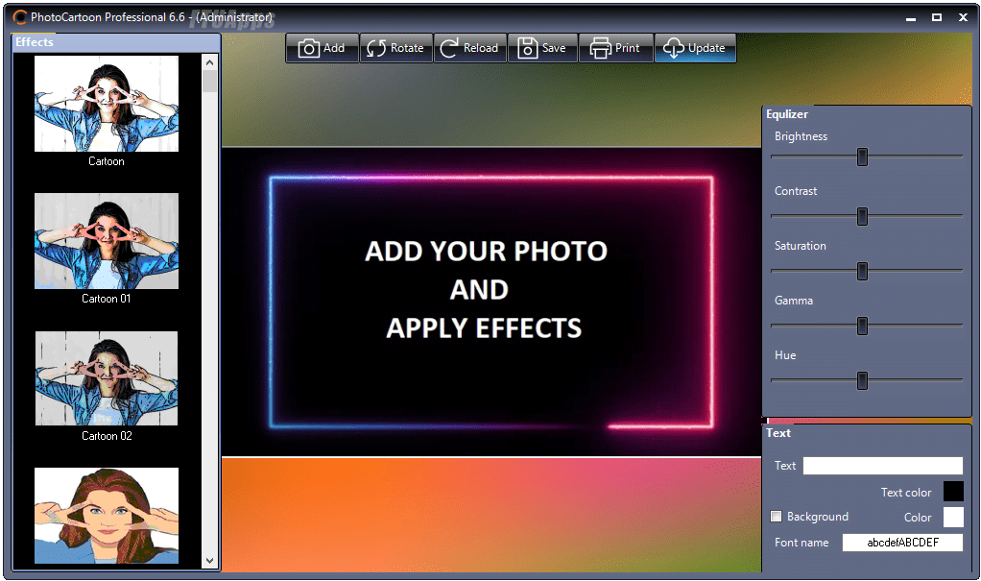Image resolution: width=981 pixels, height=581 pixels.
Task: Click the Equlizer panel title
Action: coord(787,114)
